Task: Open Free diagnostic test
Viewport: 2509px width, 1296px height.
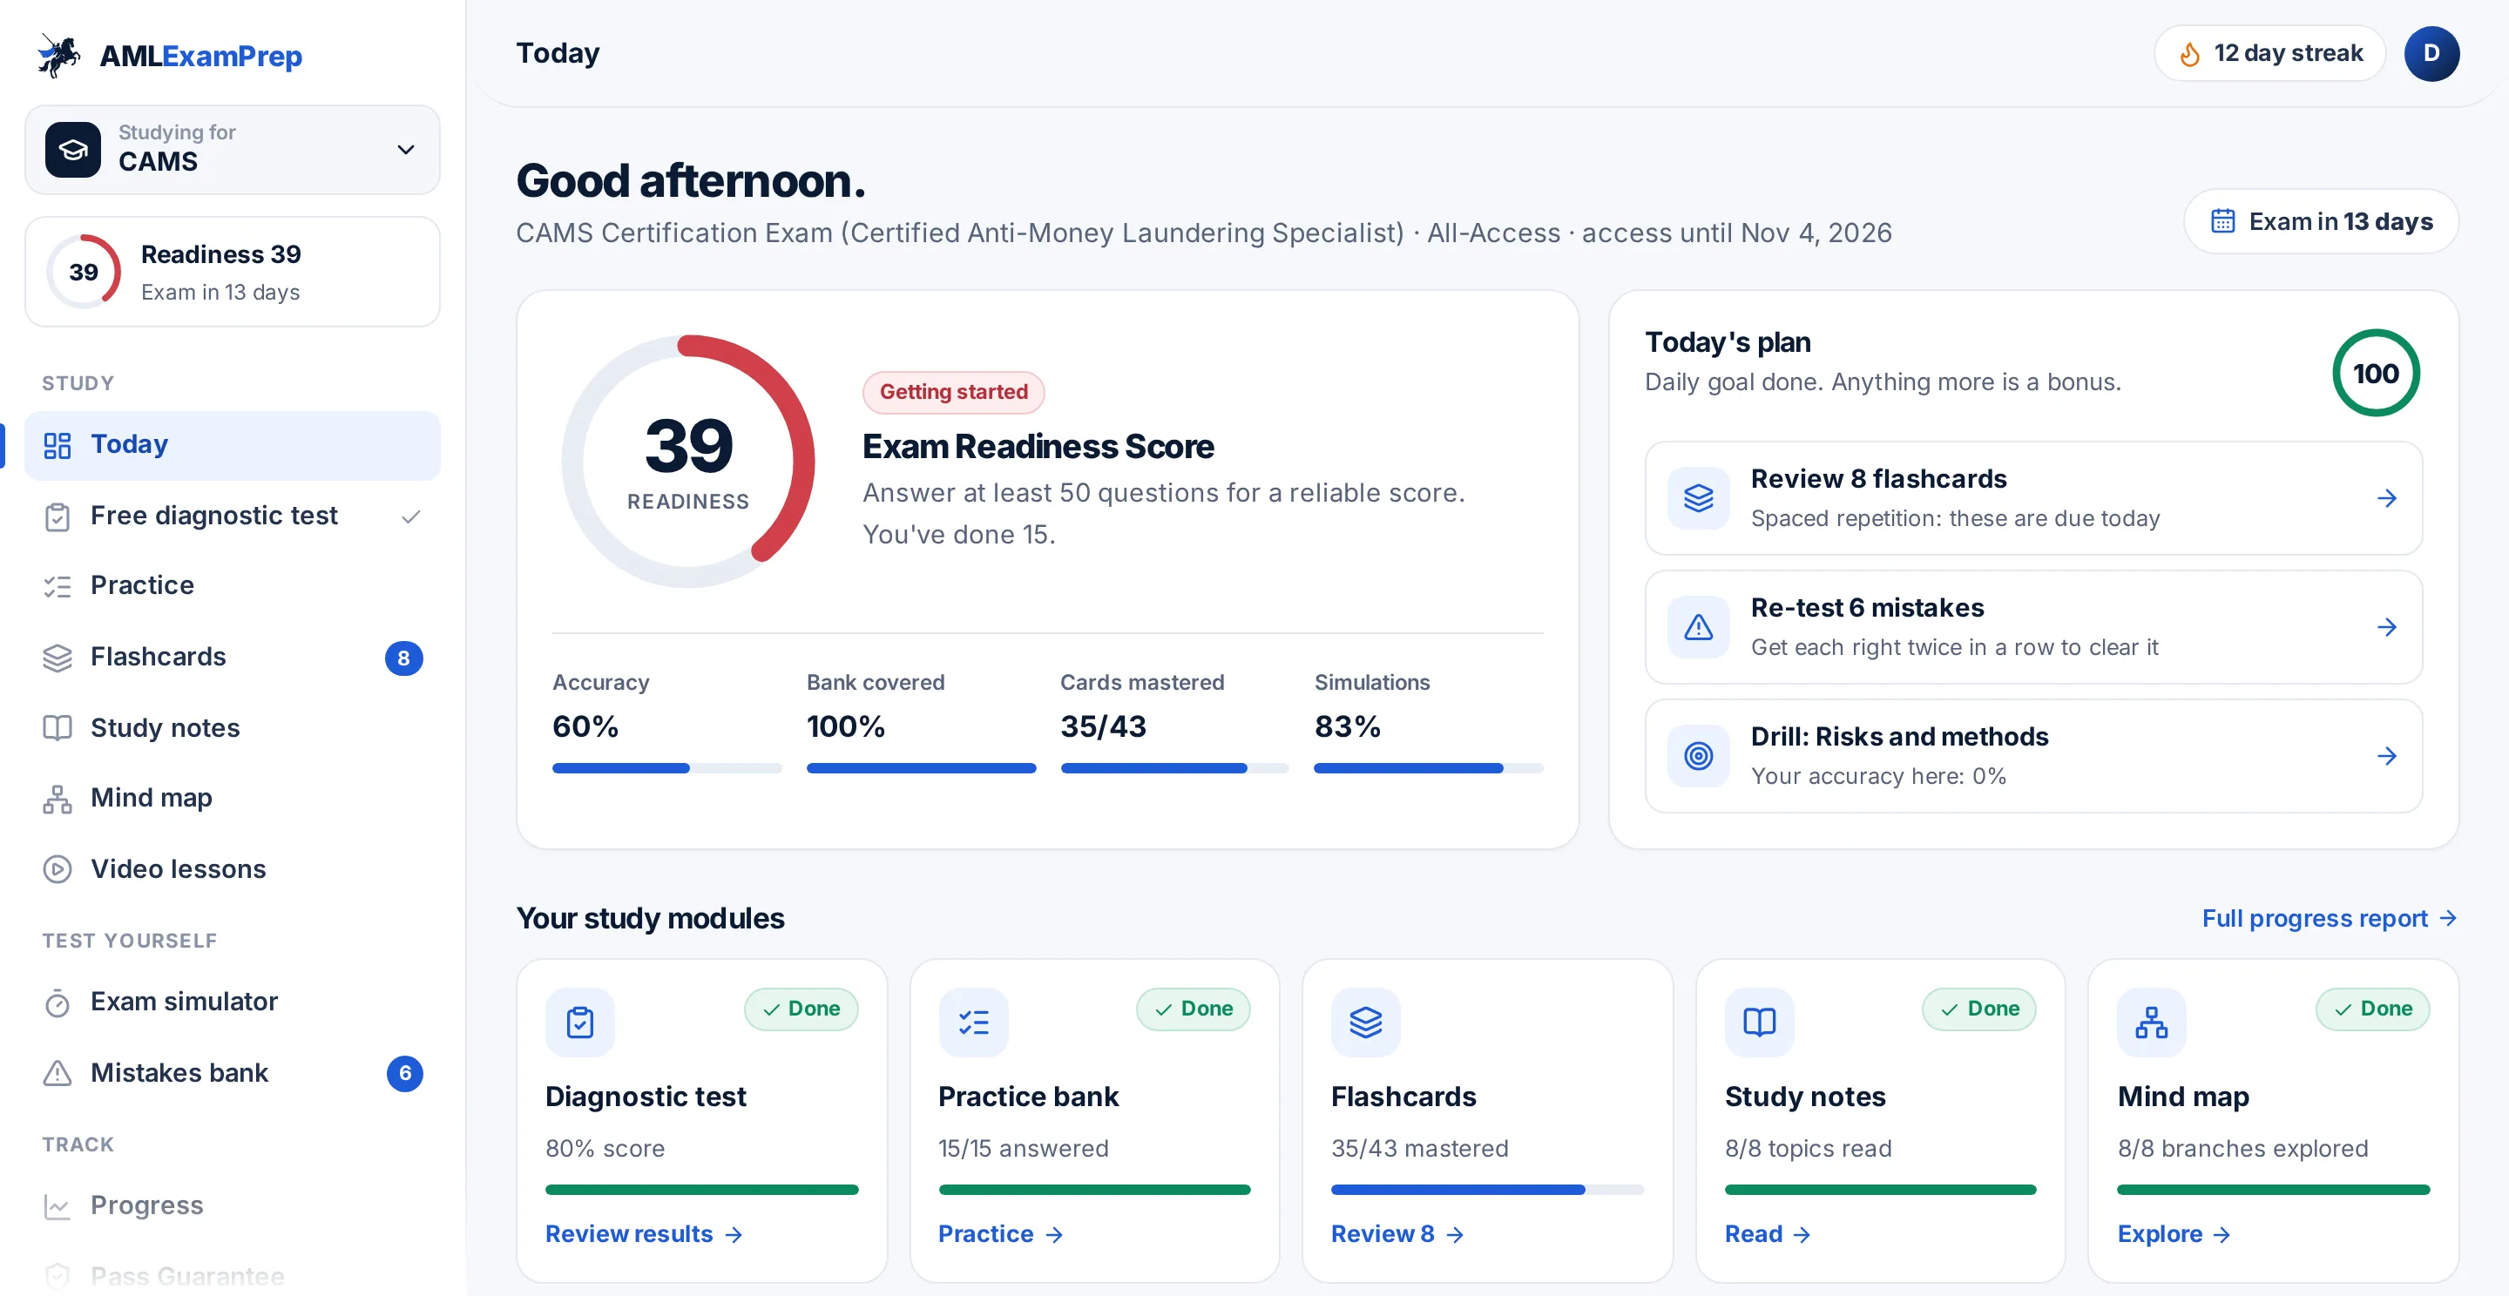Action: click(x=232, y=516)
